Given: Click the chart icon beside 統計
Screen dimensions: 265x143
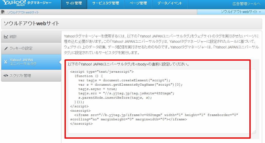Looking at the screenshot, I should pyautogui.click(x=6, y=36).
